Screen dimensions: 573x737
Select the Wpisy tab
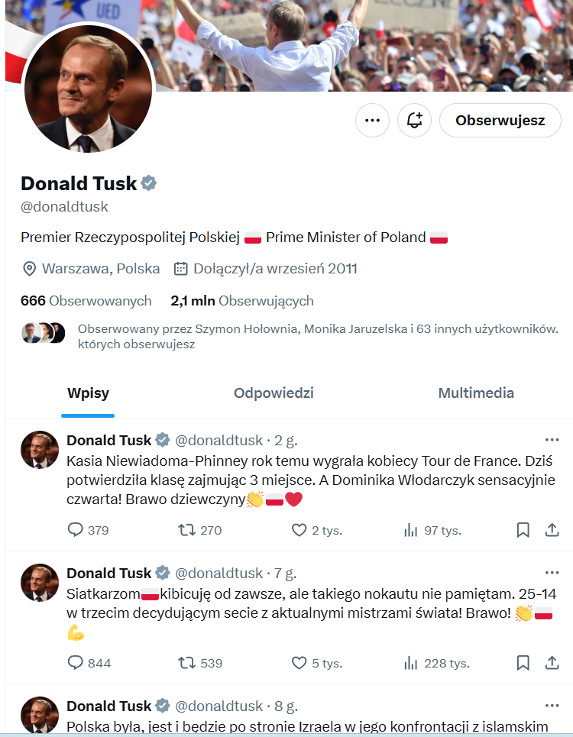point(88,393)
